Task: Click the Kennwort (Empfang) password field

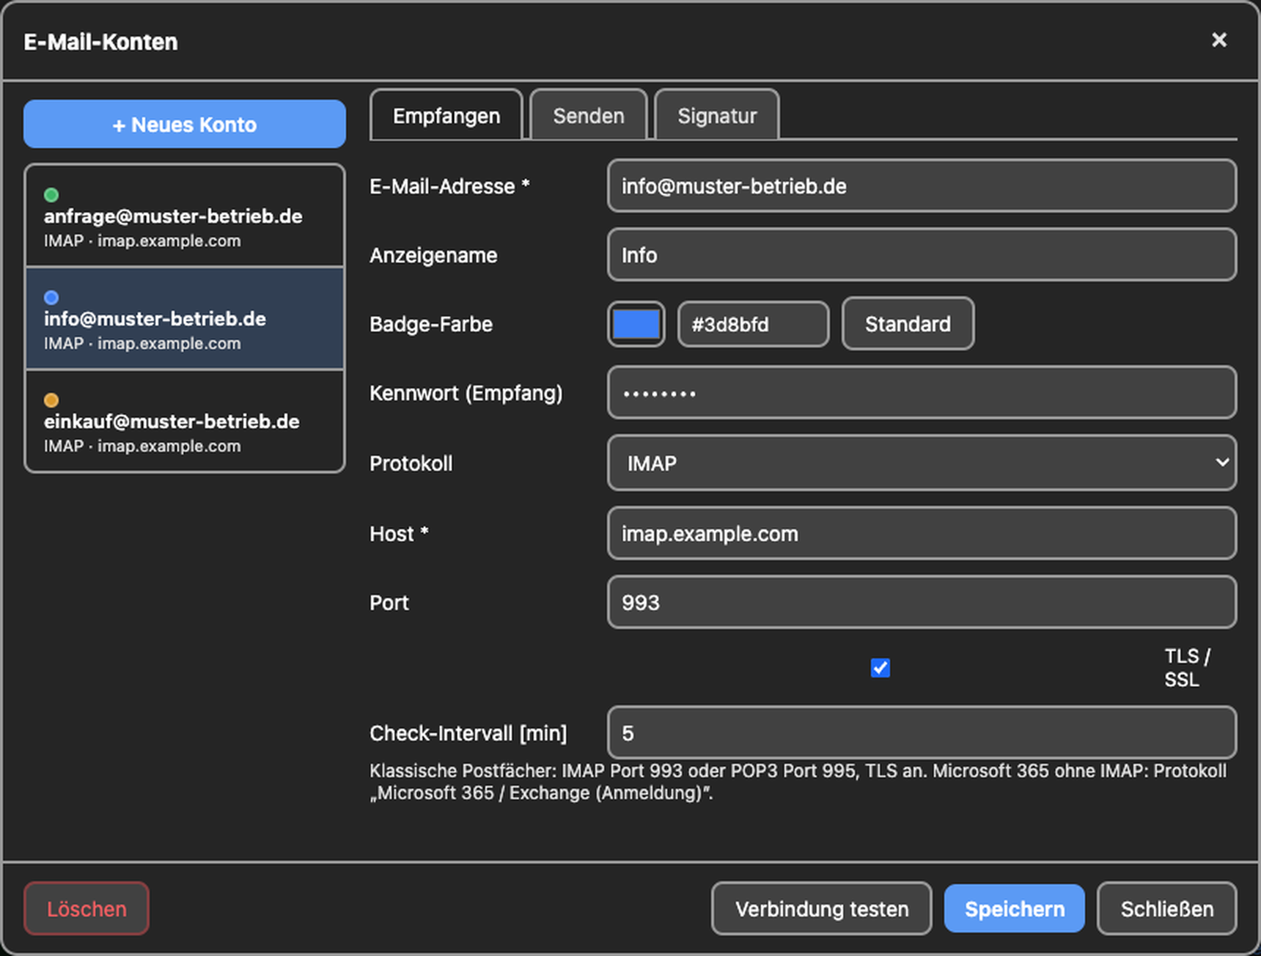Action: click(x=922, y=393)
